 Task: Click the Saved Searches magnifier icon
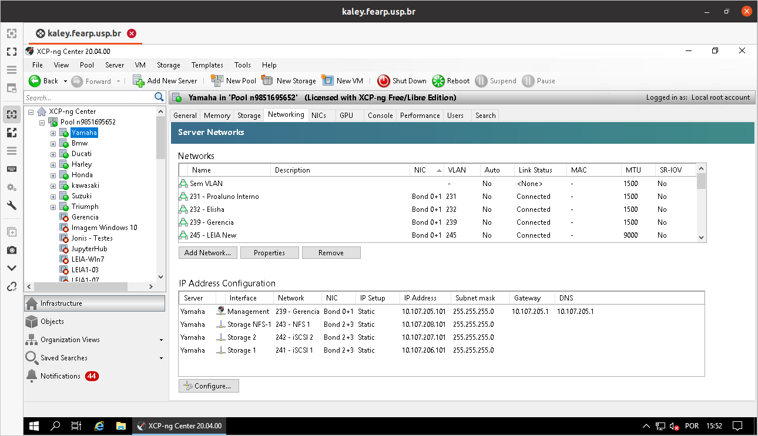click(32, 357)
